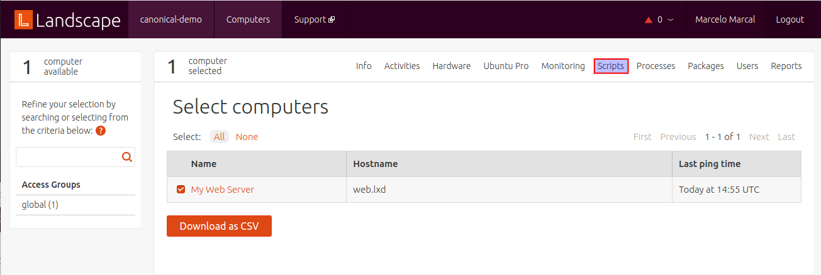Select the canonical-demo account
The image size is (821, 275).
tap(170, 19)
